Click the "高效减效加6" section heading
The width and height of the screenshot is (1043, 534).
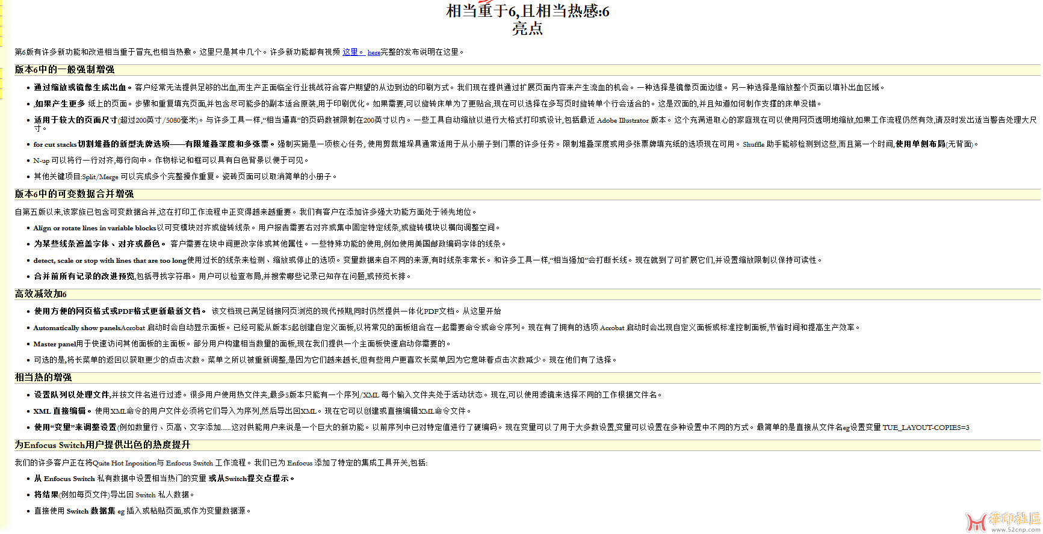coord(41,294)
